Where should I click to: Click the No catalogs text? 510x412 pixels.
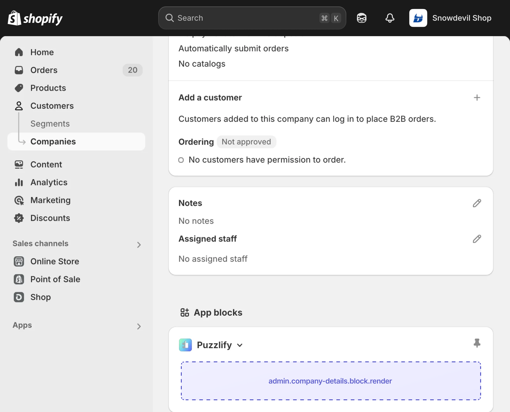point(202,64)
